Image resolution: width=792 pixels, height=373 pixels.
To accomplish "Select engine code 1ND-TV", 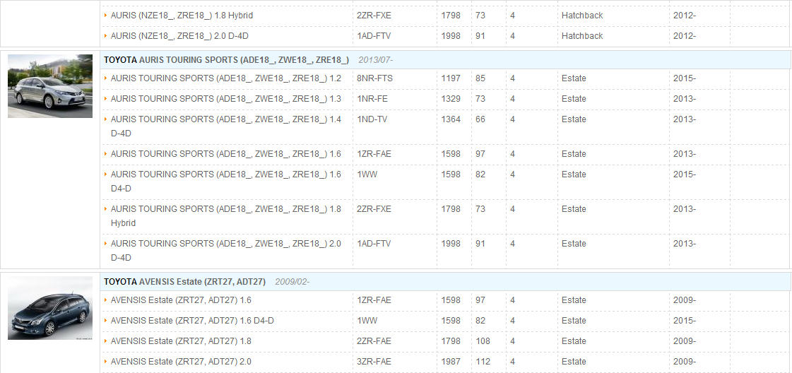I will coord(372,119).
